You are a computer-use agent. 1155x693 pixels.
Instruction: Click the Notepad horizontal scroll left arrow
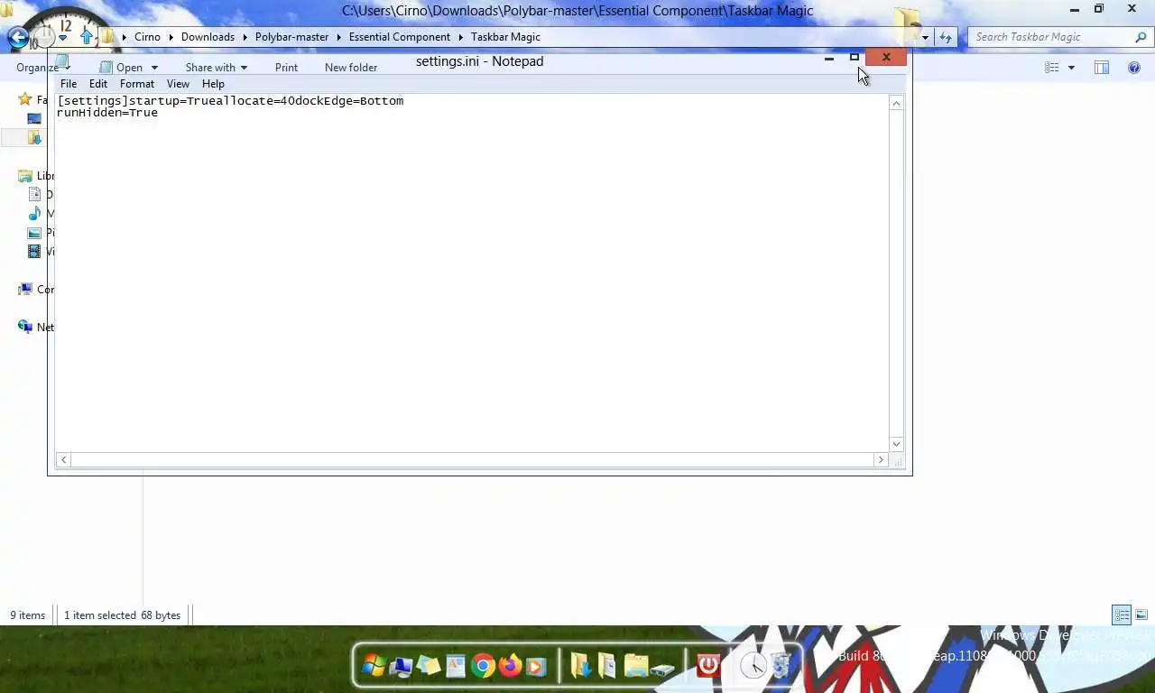click(63, 460)
